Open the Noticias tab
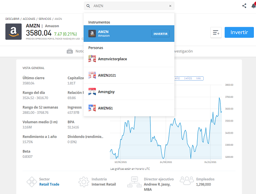256x194 pixels. coord(80,51)
